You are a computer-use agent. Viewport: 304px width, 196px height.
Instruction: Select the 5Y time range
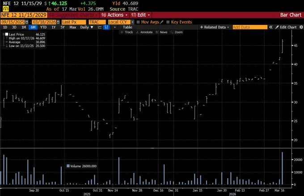click(x=63, y=27)
